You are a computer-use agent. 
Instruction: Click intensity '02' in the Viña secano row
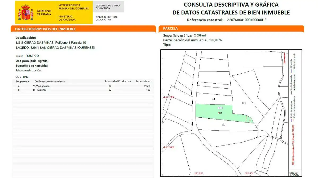tap(110, 86)
